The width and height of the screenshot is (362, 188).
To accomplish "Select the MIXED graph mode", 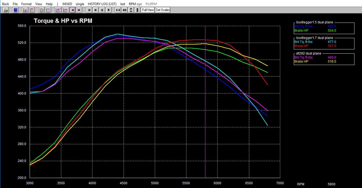I will (67, 4).
